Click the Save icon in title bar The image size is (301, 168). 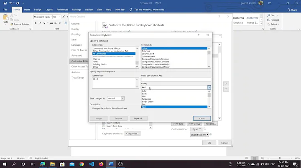click(5, 3)
